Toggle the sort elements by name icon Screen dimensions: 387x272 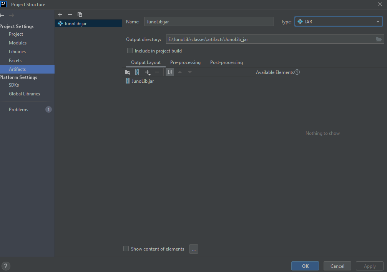coord(169,72)
